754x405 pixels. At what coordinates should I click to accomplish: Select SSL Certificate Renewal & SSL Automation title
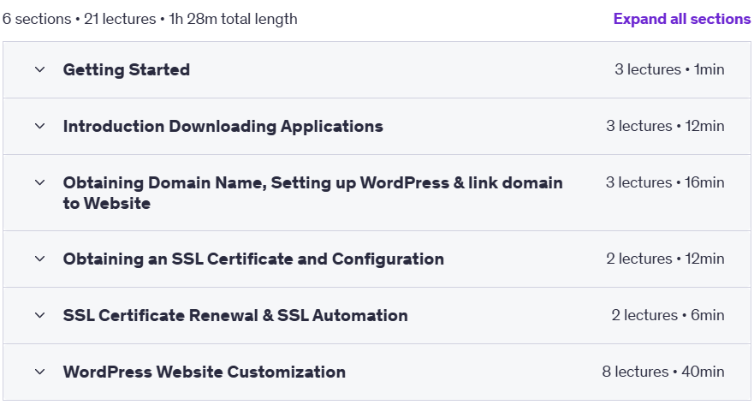pos(235,316)
